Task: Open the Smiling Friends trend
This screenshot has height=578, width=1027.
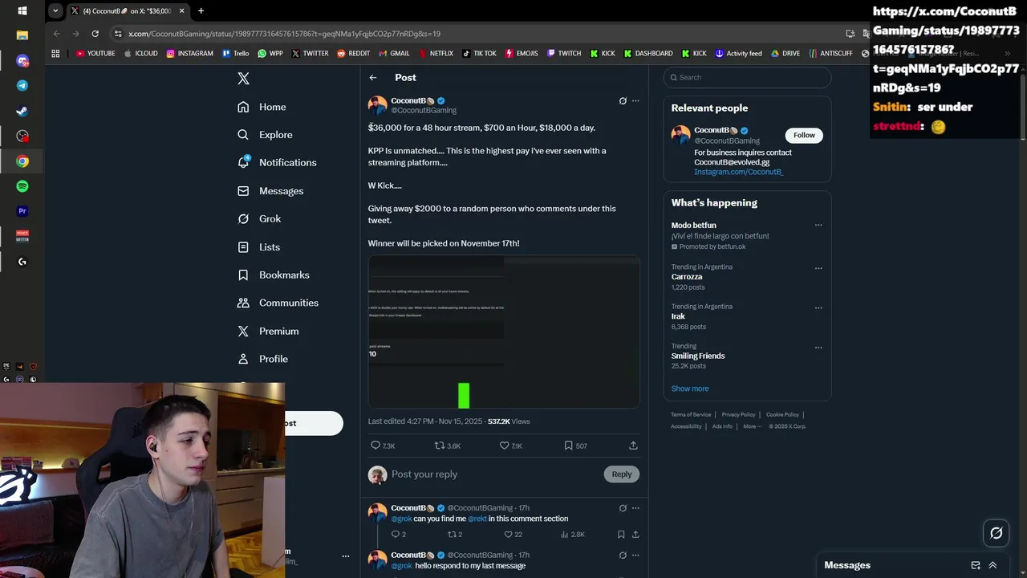Action: pyautogui.click(x=698, y=356)
